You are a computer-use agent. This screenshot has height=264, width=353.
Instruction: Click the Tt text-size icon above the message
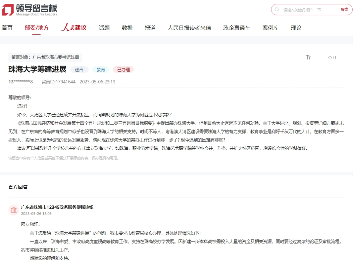point(308,58)
